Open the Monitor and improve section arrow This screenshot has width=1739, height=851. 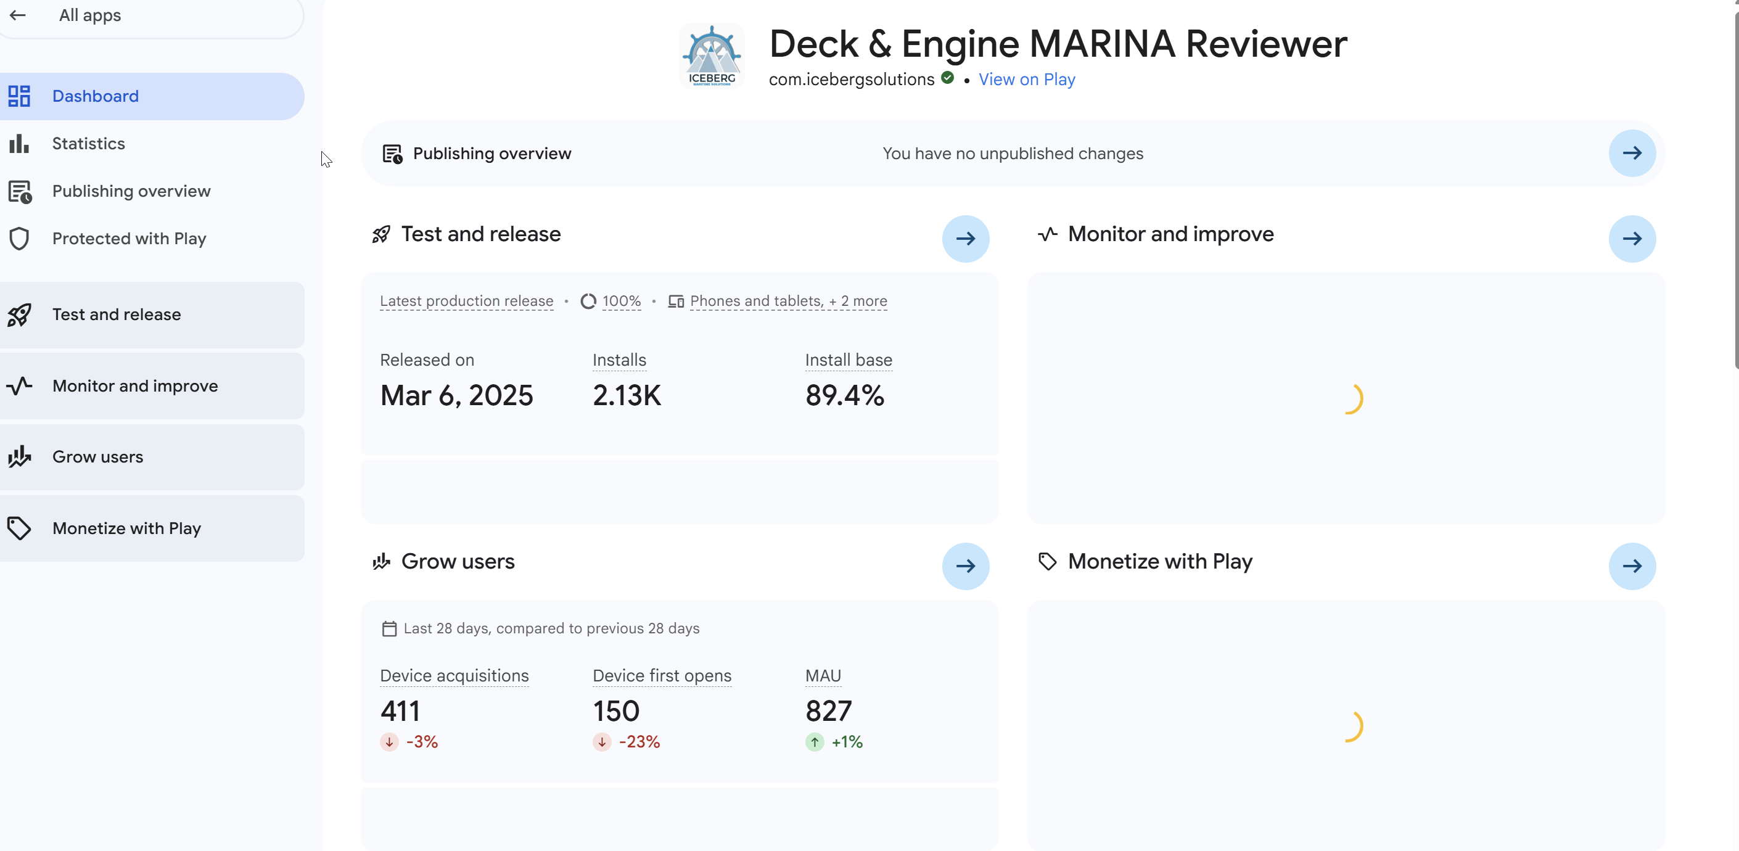click(x=1632, y=238)
